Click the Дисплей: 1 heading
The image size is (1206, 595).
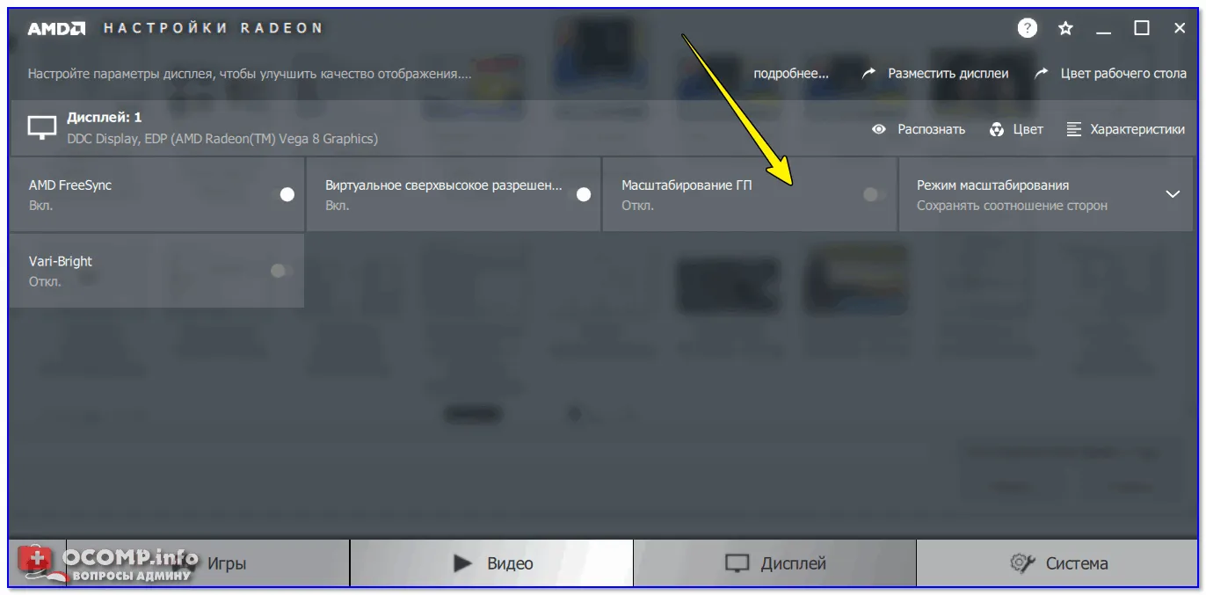[x=104, y=117]
